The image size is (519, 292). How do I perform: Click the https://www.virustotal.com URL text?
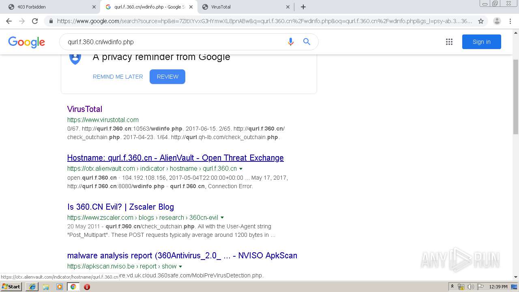coord(103,120)
